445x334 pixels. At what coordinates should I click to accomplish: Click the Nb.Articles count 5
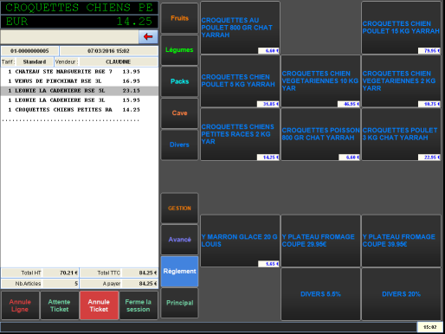point(61,284)
